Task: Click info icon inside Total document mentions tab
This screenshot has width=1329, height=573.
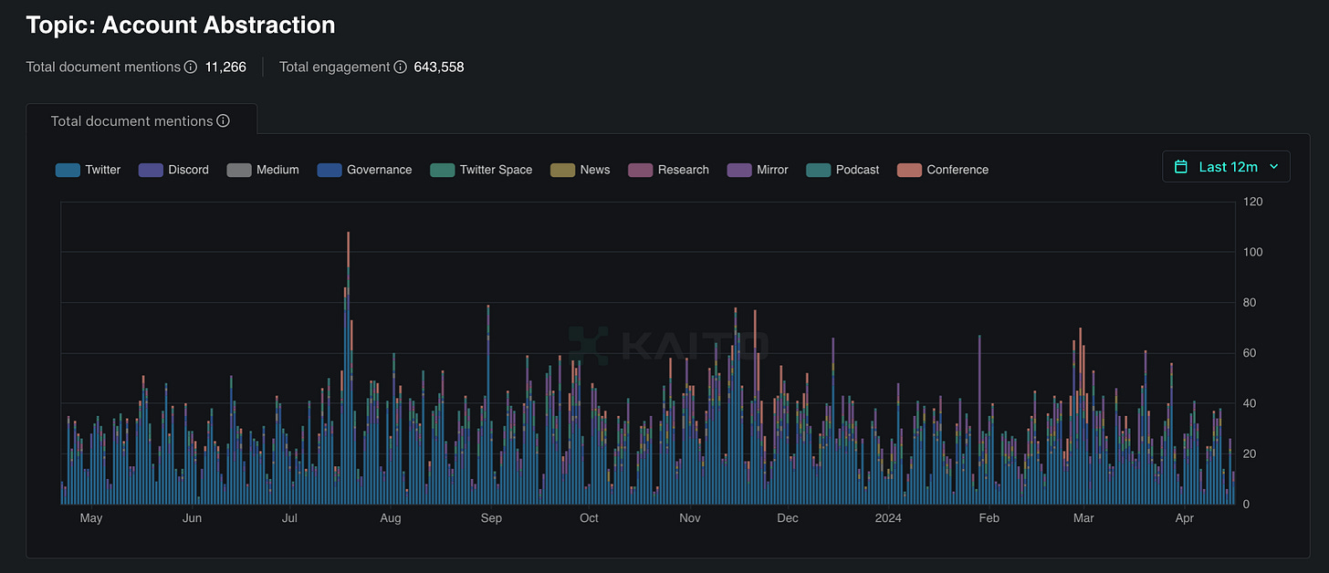Action: pos(224,120)
